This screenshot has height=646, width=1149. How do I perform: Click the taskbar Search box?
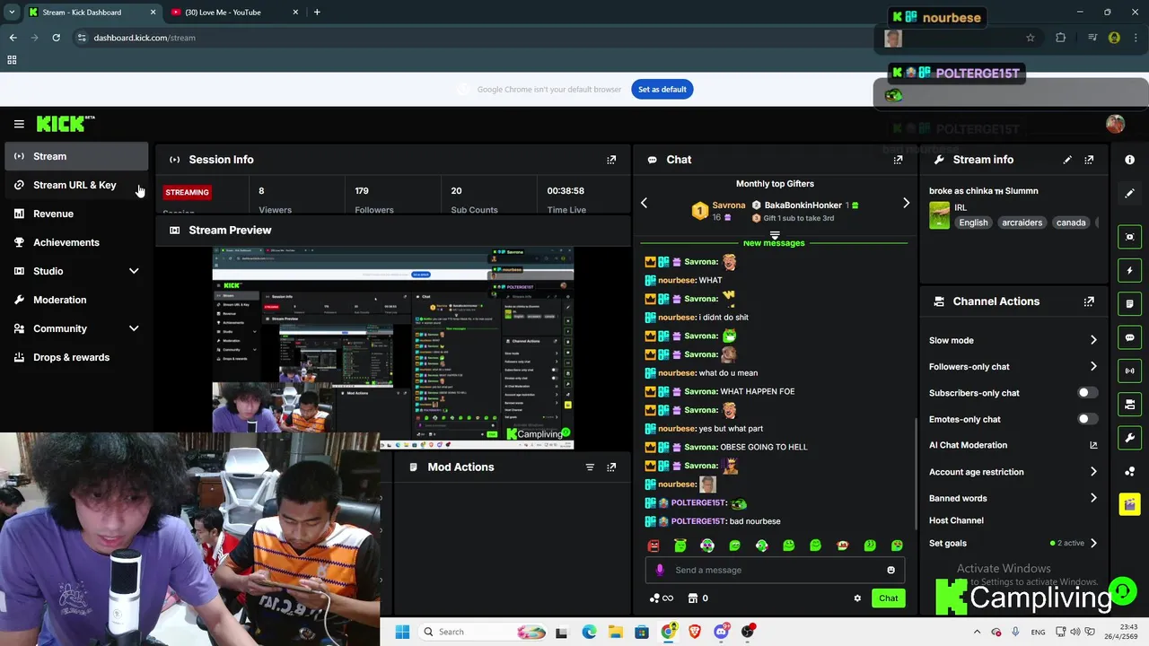pyautogui.click(x=480, y=632)
